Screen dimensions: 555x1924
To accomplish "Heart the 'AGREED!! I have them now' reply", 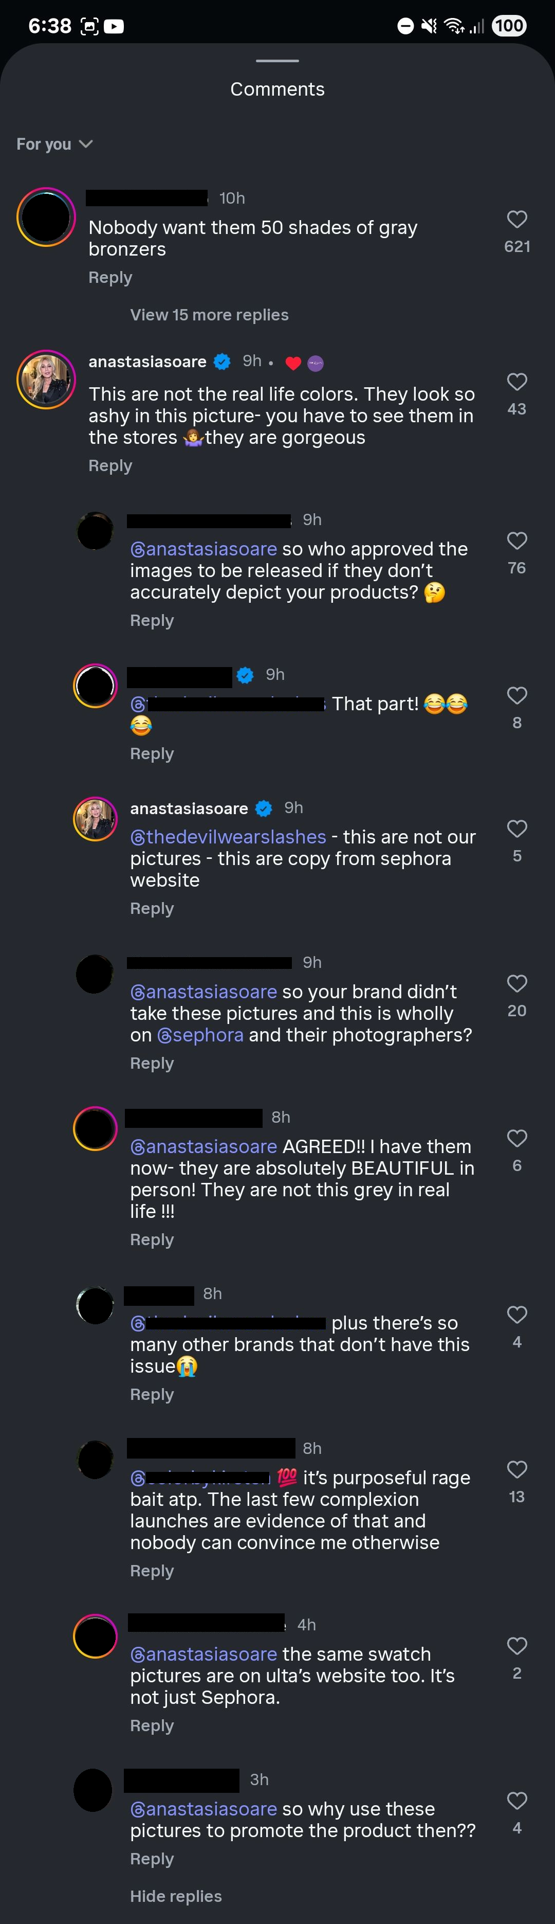I will 516,1138.
